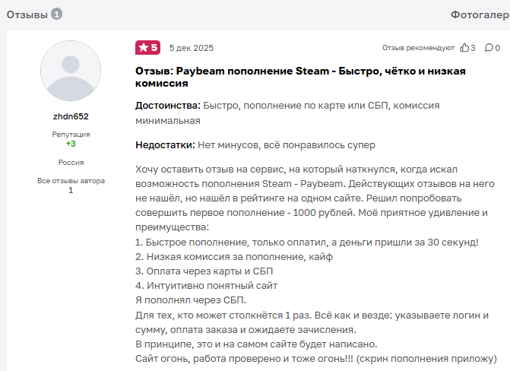Click the Достоинства heading
The height and width of the screenshot is (371, 510).
click(167, 106)
